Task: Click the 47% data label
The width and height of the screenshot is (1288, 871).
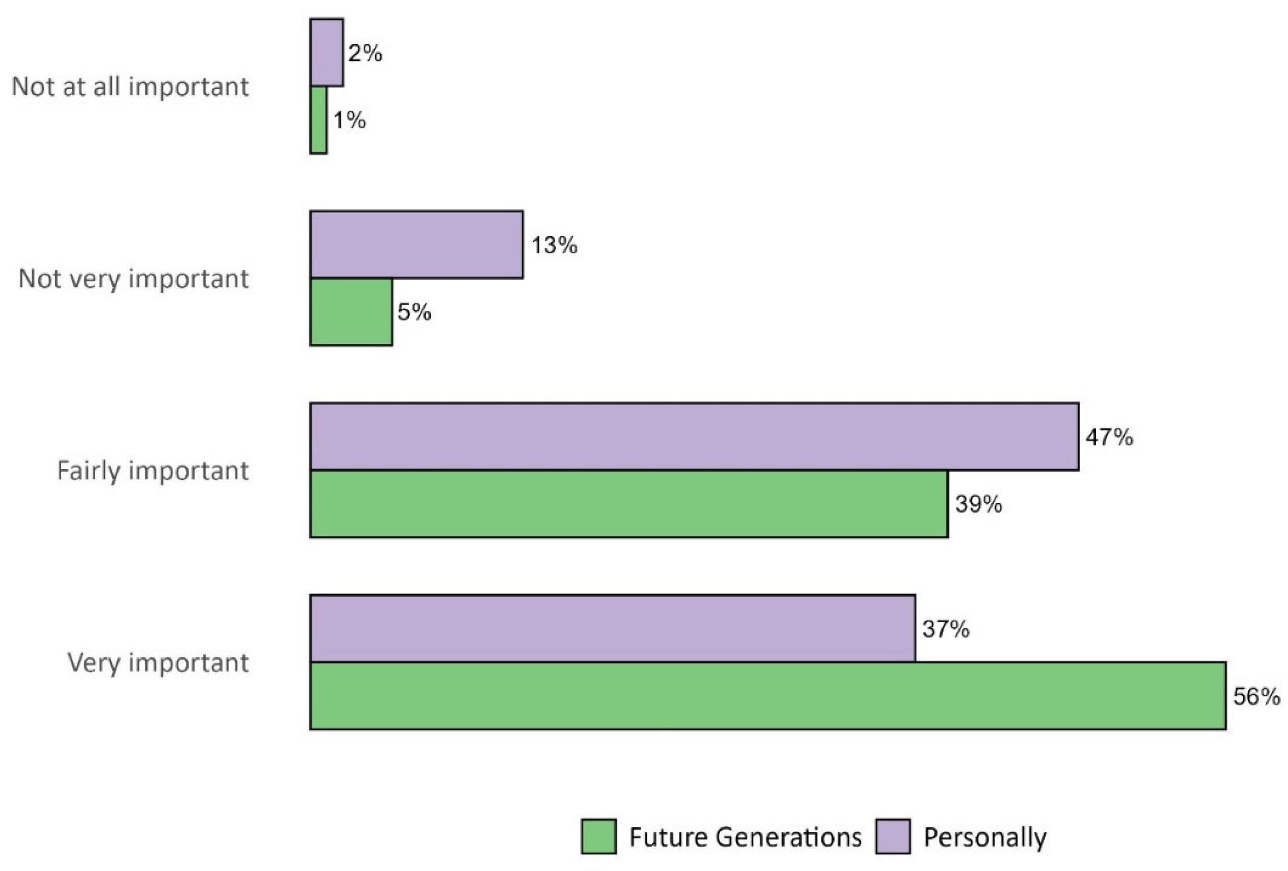Action: 1109,438
